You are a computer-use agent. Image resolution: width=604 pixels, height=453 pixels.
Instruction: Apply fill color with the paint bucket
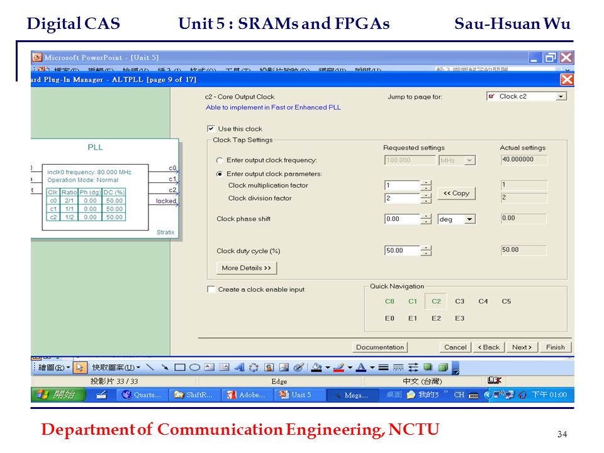tap(316, 367)
